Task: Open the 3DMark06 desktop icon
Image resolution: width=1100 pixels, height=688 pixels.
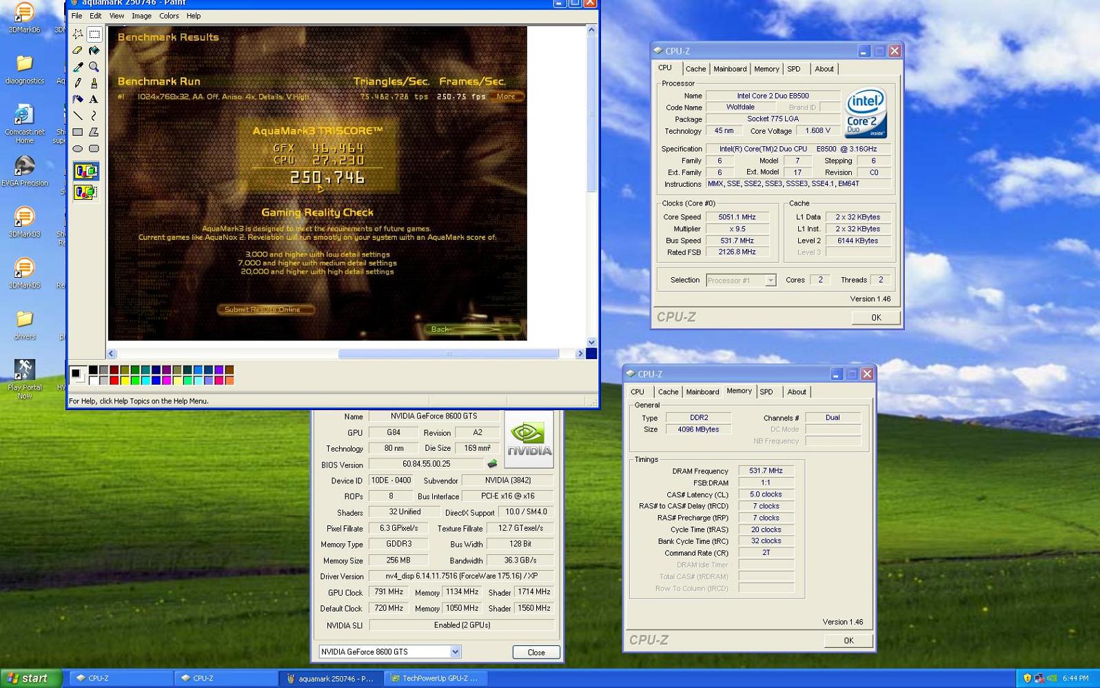Action: coord(24,18)
